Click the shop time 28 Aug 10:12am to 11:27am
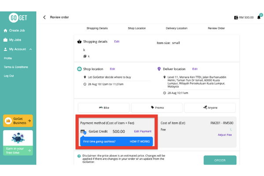The width and height of the screenshot is (264, 176). 106,84
